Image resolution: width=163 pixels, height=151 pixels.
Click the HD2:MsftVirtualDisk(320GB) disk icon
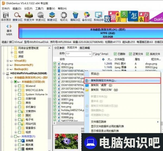[x=8, y=74]
